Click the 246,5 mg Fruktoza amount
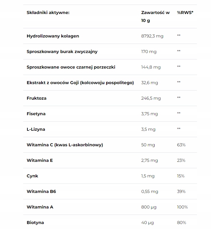This screenshot has height=235, width=211. point(151,98)
